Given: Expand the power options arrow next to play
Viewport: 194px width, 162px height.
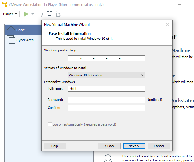Looking at the screenshot, I should (x=33, y=14).
